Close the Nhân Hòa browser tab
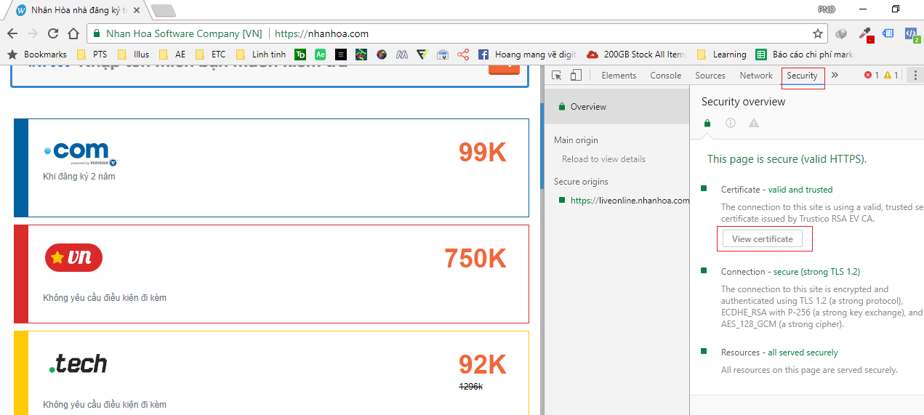 [x=136, y=10]
